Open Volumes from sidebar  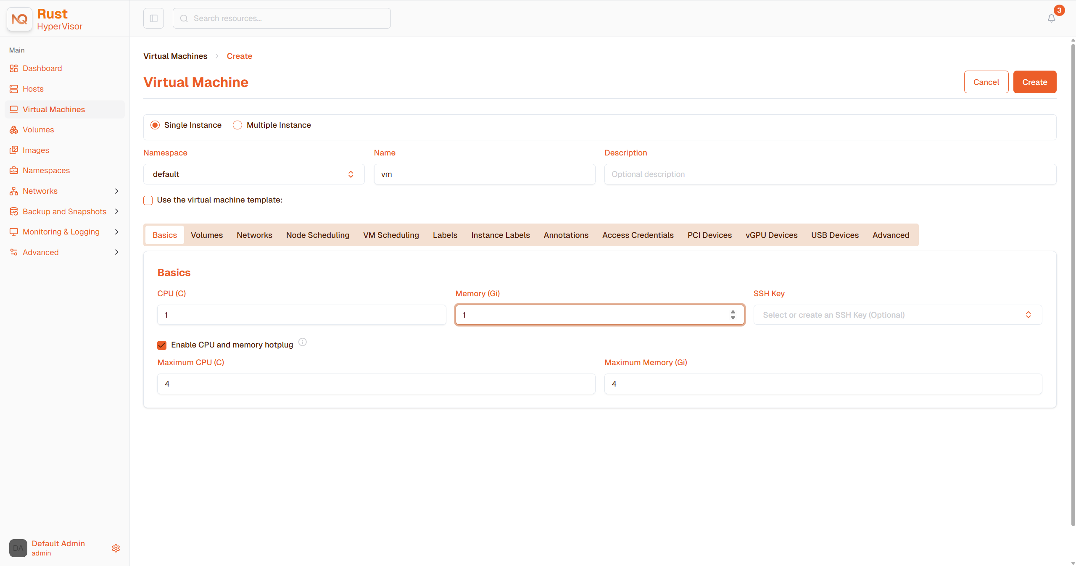pyautogui.click(x=65, y=130)
